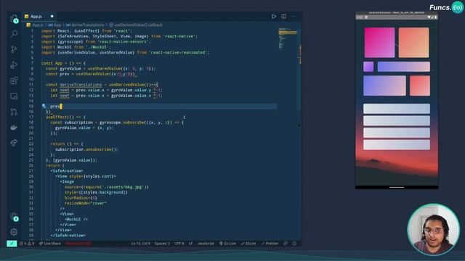Screen dimensions: 465x261
Task: Open the Search view icon
Action: tap(14, 34)
